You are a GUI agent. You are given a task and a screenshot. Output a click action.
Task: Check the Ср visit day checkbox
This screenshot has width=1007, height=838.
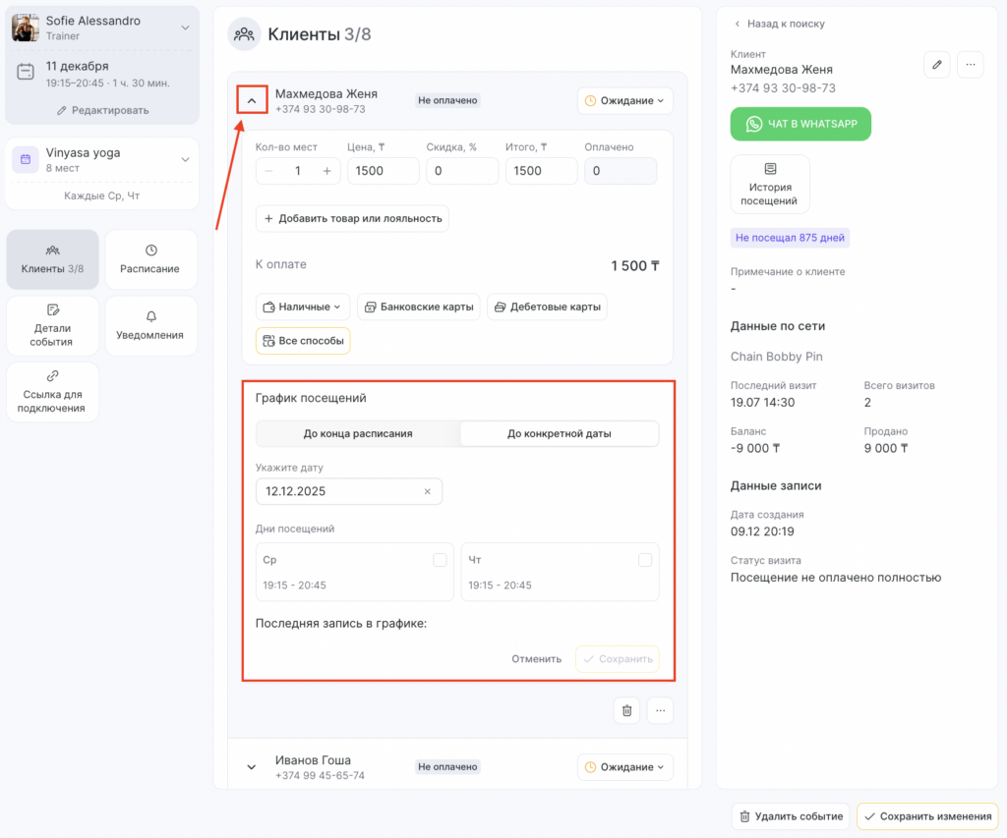coord(440,560)
